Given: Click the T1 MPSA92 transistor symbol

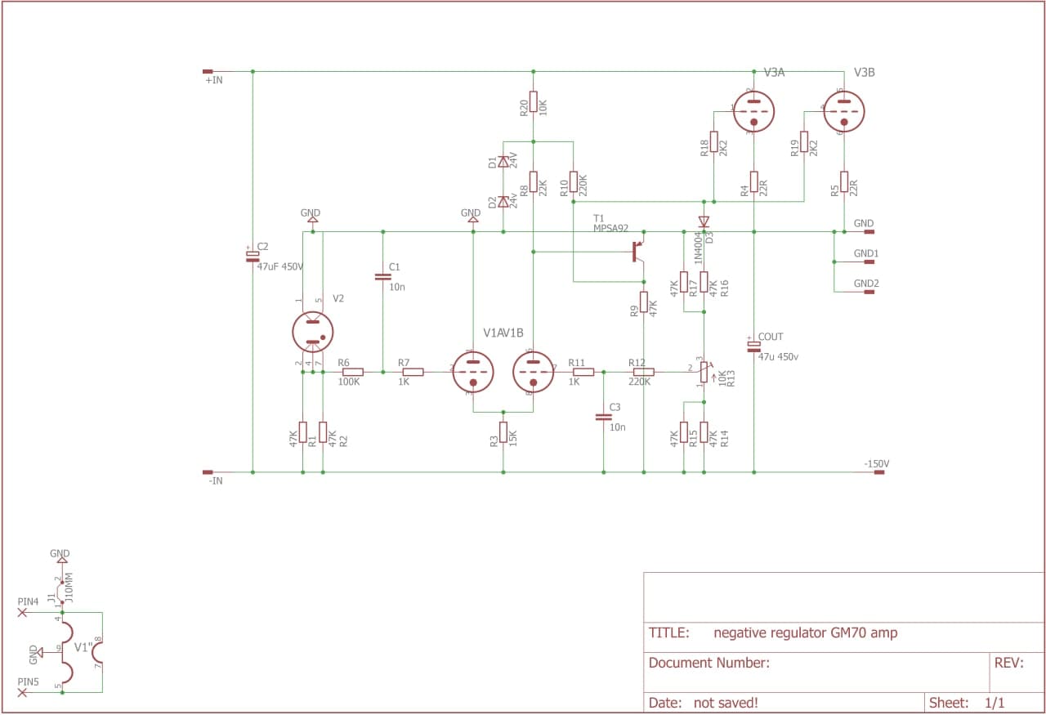Looking at the screenshot, I should pyautogui.click(x=637, y=251).
